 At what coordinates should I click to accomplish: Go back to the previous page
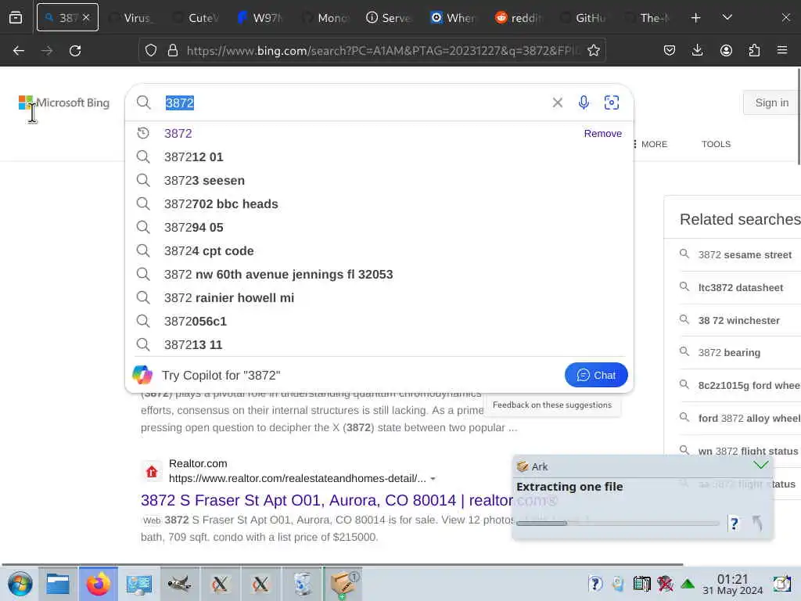pyautogui.click(x=19, y=51)
